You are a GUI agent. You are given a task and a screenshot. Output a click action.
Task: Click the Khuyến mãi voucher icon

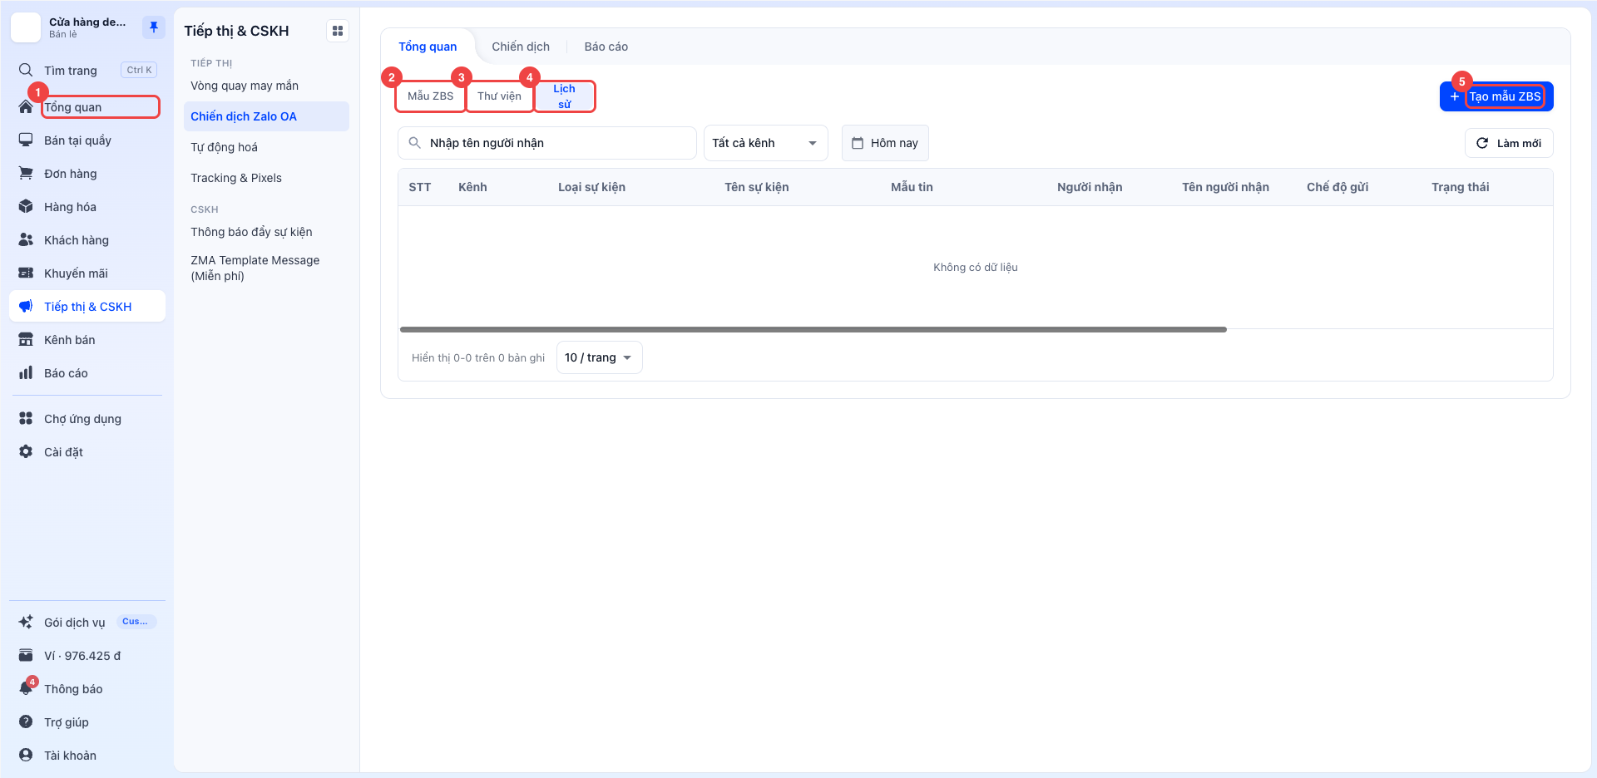click(x=26, y=273)
